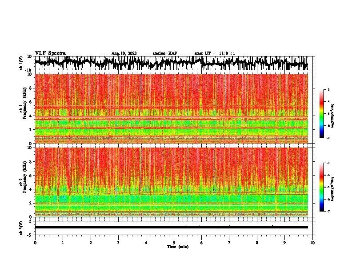Viewport: 352px width, 272px height.
Task: Click time axis tick label '9'
Action: [284, 243]
